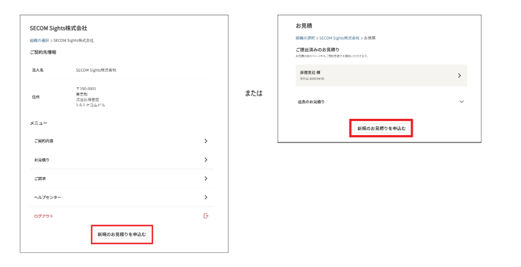Click 組織の選択 breadcrumb in left panel
This screenshot has width=521, height=267.
click(40, 41)
